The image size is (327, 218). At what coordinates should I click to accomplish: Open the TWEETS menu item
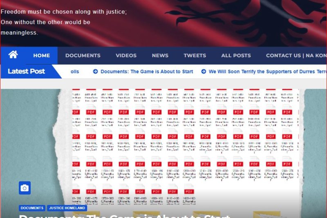point(195,56)
